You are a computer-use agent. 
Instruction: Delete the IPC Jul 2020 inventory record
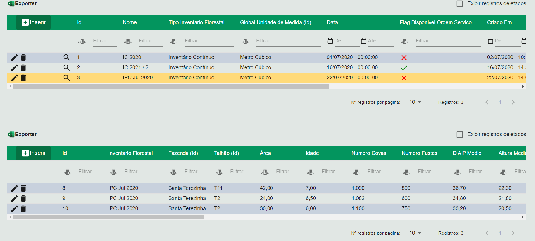click(x=23, y=78)
